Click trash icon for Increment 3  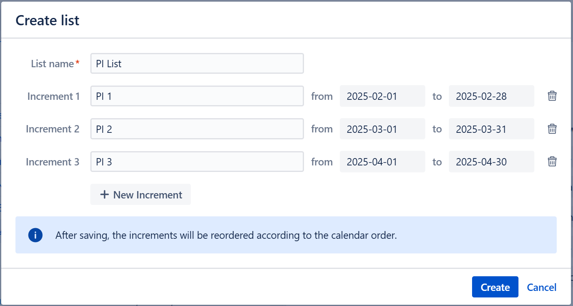point(552,162)
